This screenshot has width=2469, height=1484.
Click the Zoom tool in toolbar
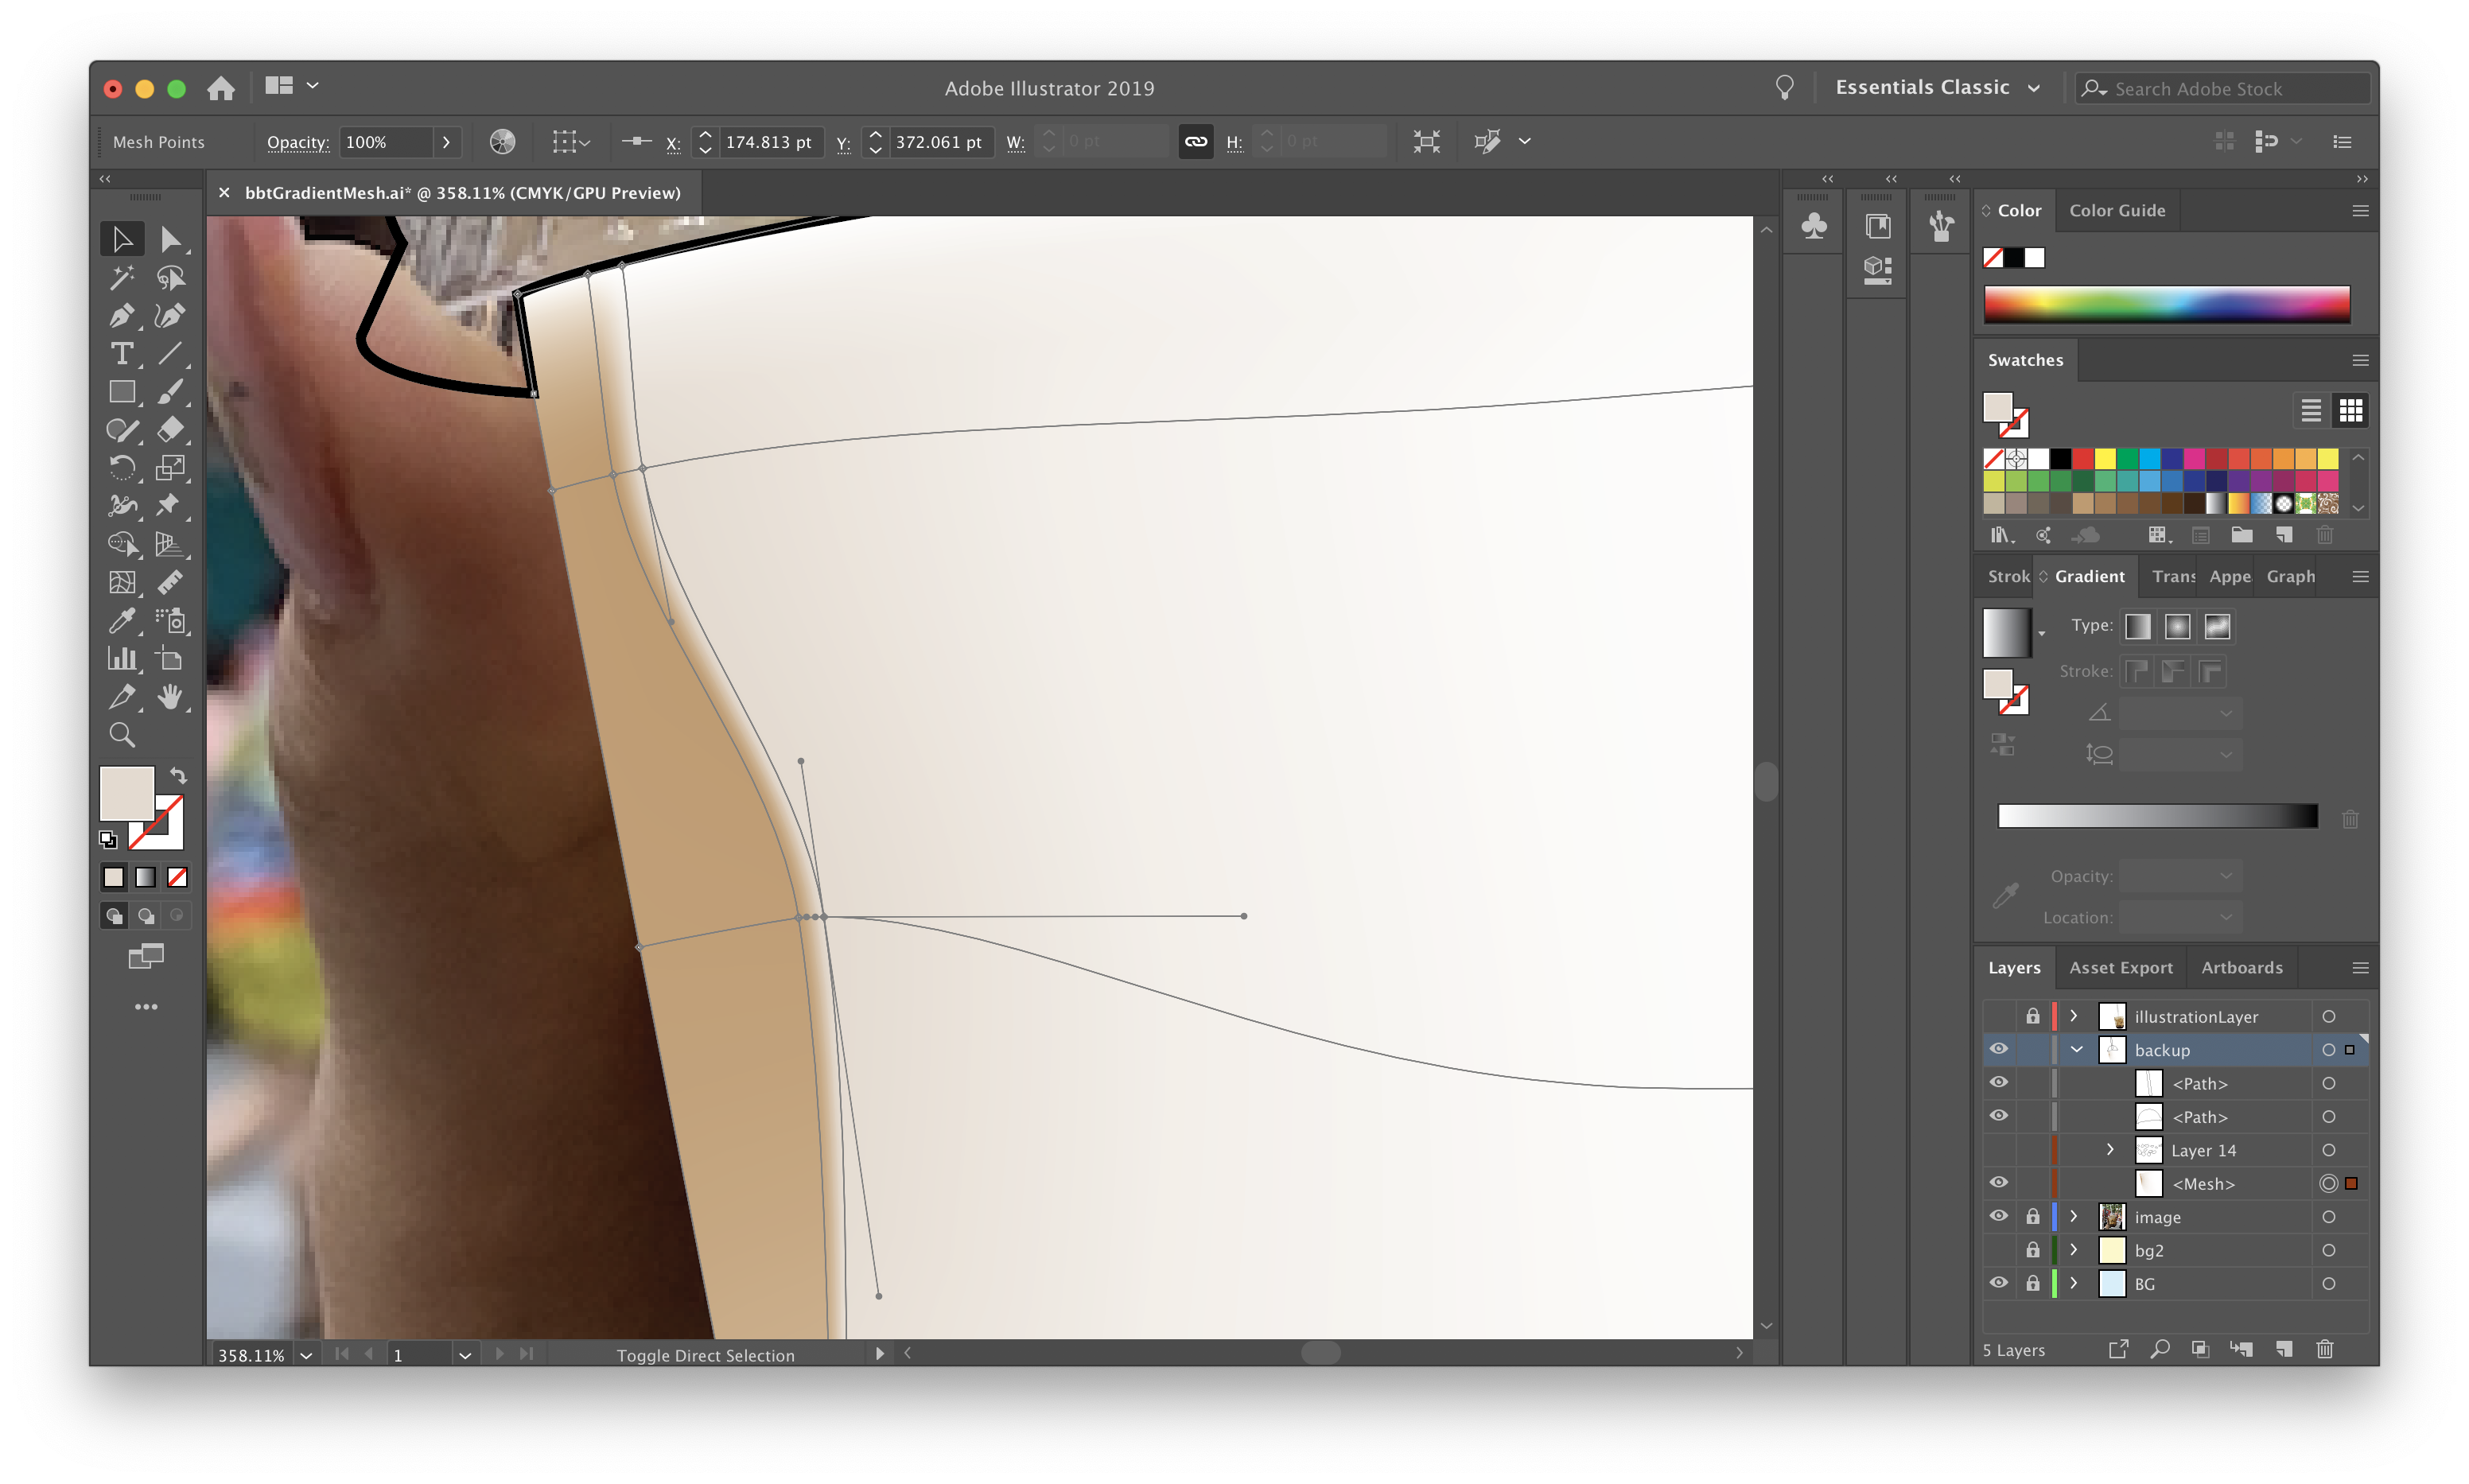click(122, 735)
